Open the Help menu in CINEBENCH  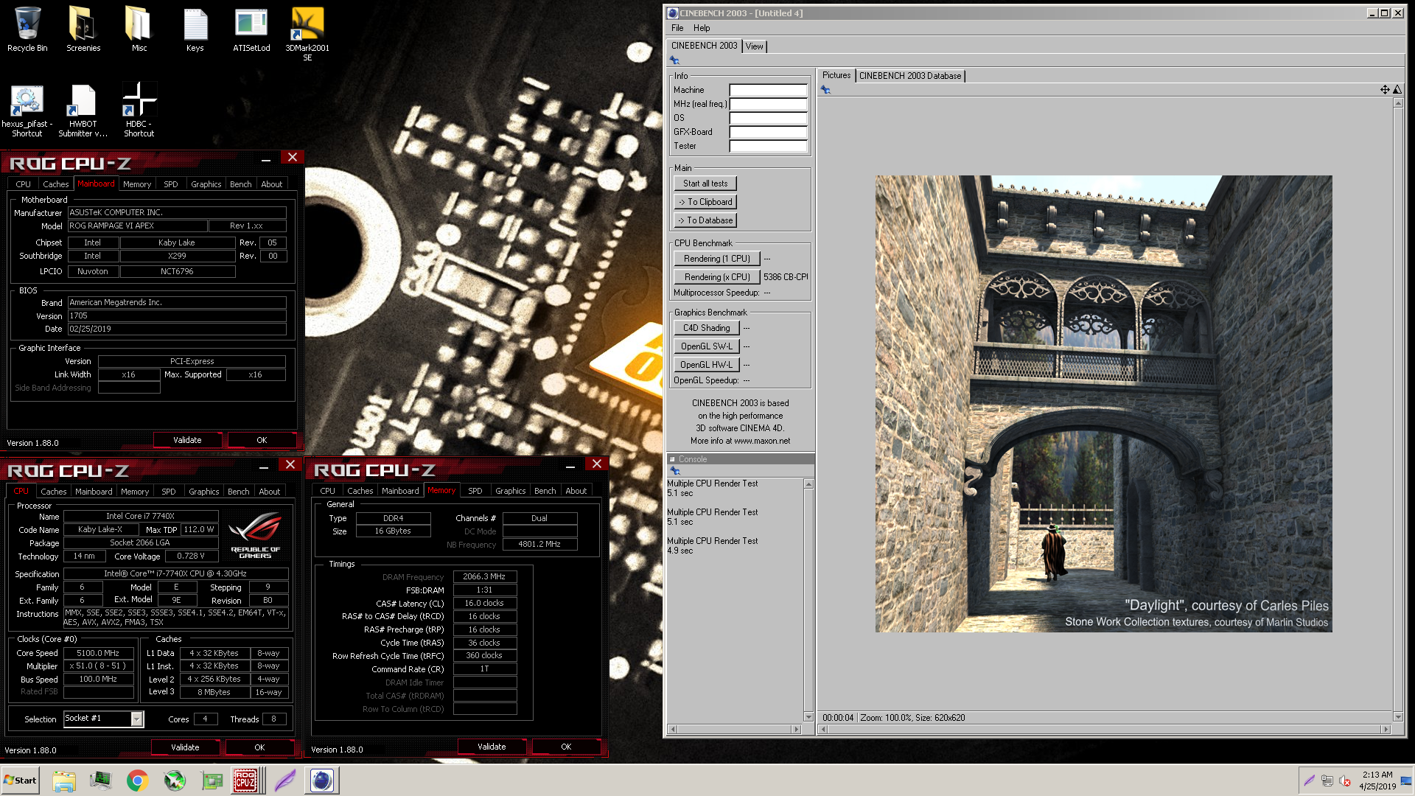[x=702, y=28]
